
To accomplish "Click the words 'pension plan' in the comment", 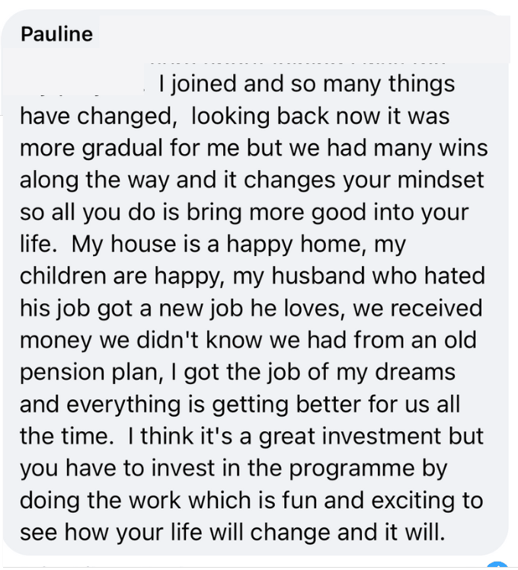I will click(x=88, y=373).
